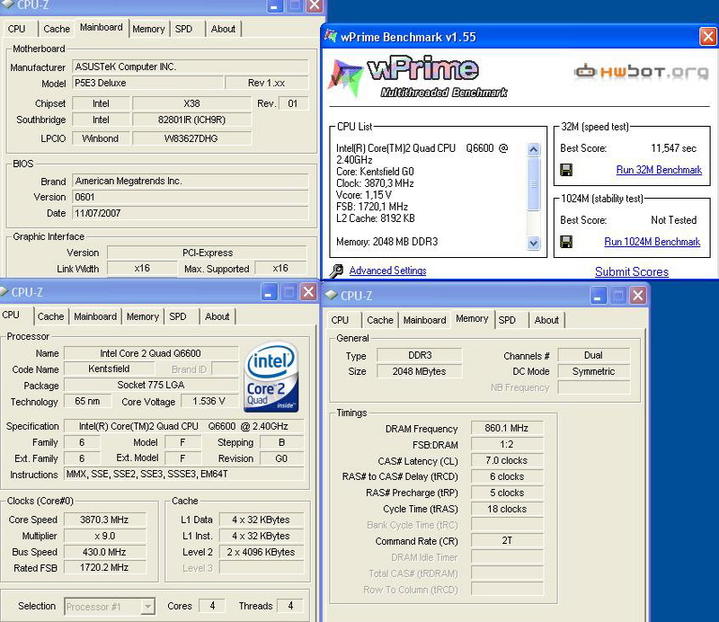
Task: Click the Level 2 cache value 2 x 4096 KBytes
Action: pyautogui.click(x=261, y=552)
